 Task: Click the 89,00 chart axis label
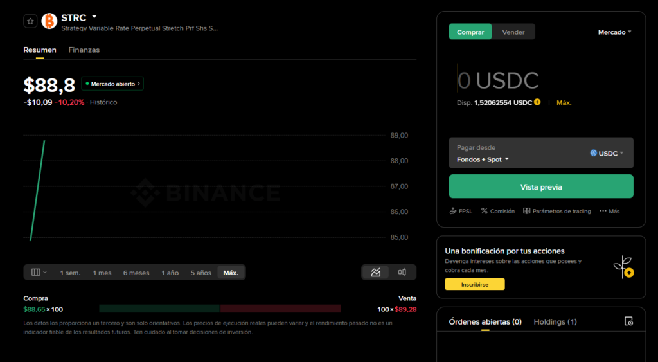click(x=399, y=136)
